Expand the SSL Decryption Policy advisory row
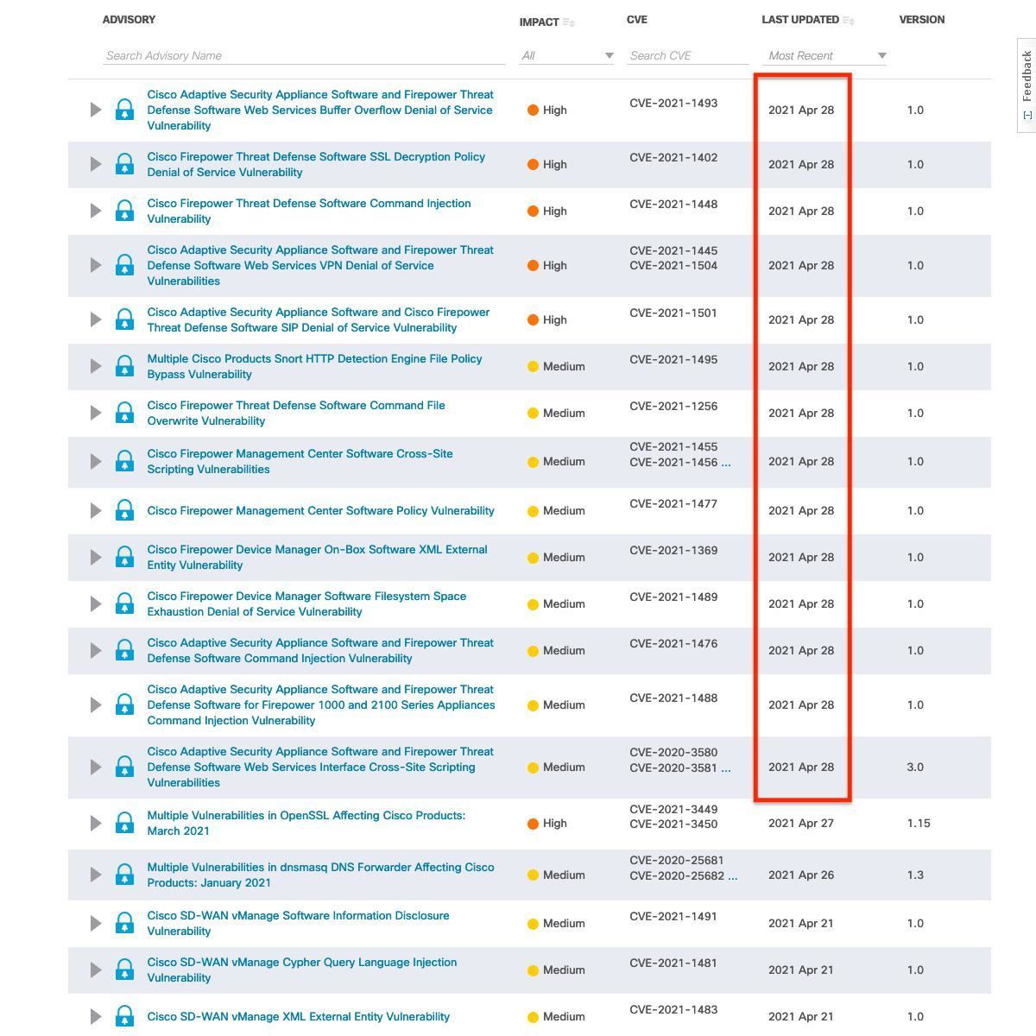 pyautogui.click(x=96, y=164)
